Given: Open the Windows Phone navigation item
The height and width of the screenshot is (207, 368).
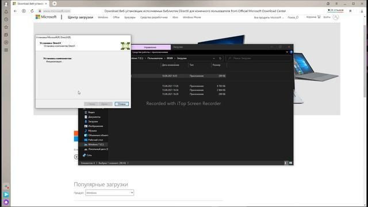Looking at the screenshot, I should click(x=191, y=17).
